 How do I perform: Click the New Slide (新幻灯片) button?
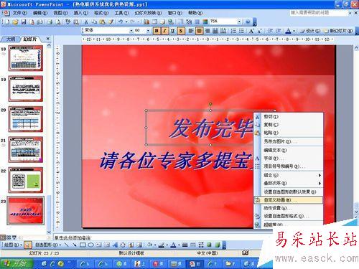click(x=338, y=31)
